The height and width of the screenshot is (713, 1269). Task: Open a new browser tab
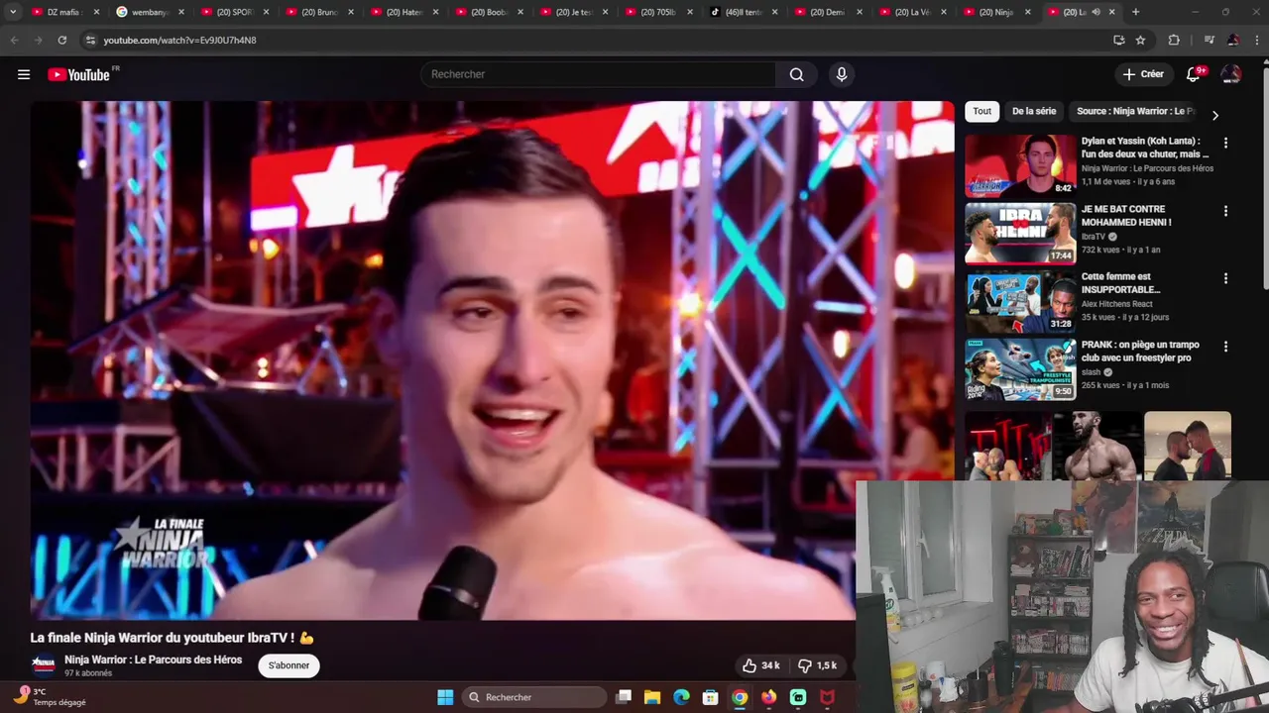[1135, 12]
